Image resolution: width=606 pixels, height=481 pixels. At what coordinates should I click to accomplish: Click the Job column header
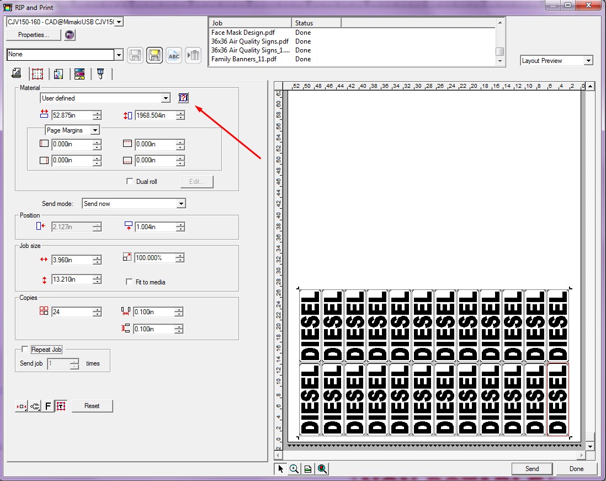(251, 23)
